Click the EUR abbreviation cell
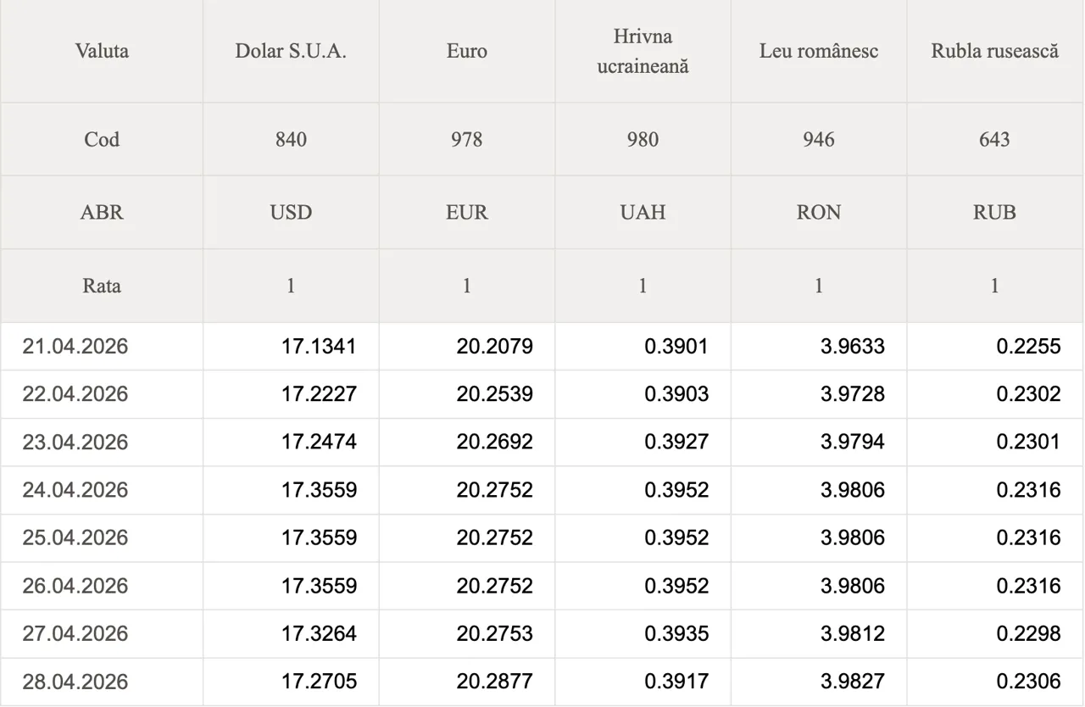1085x707 pixels. tap(467, 212)
